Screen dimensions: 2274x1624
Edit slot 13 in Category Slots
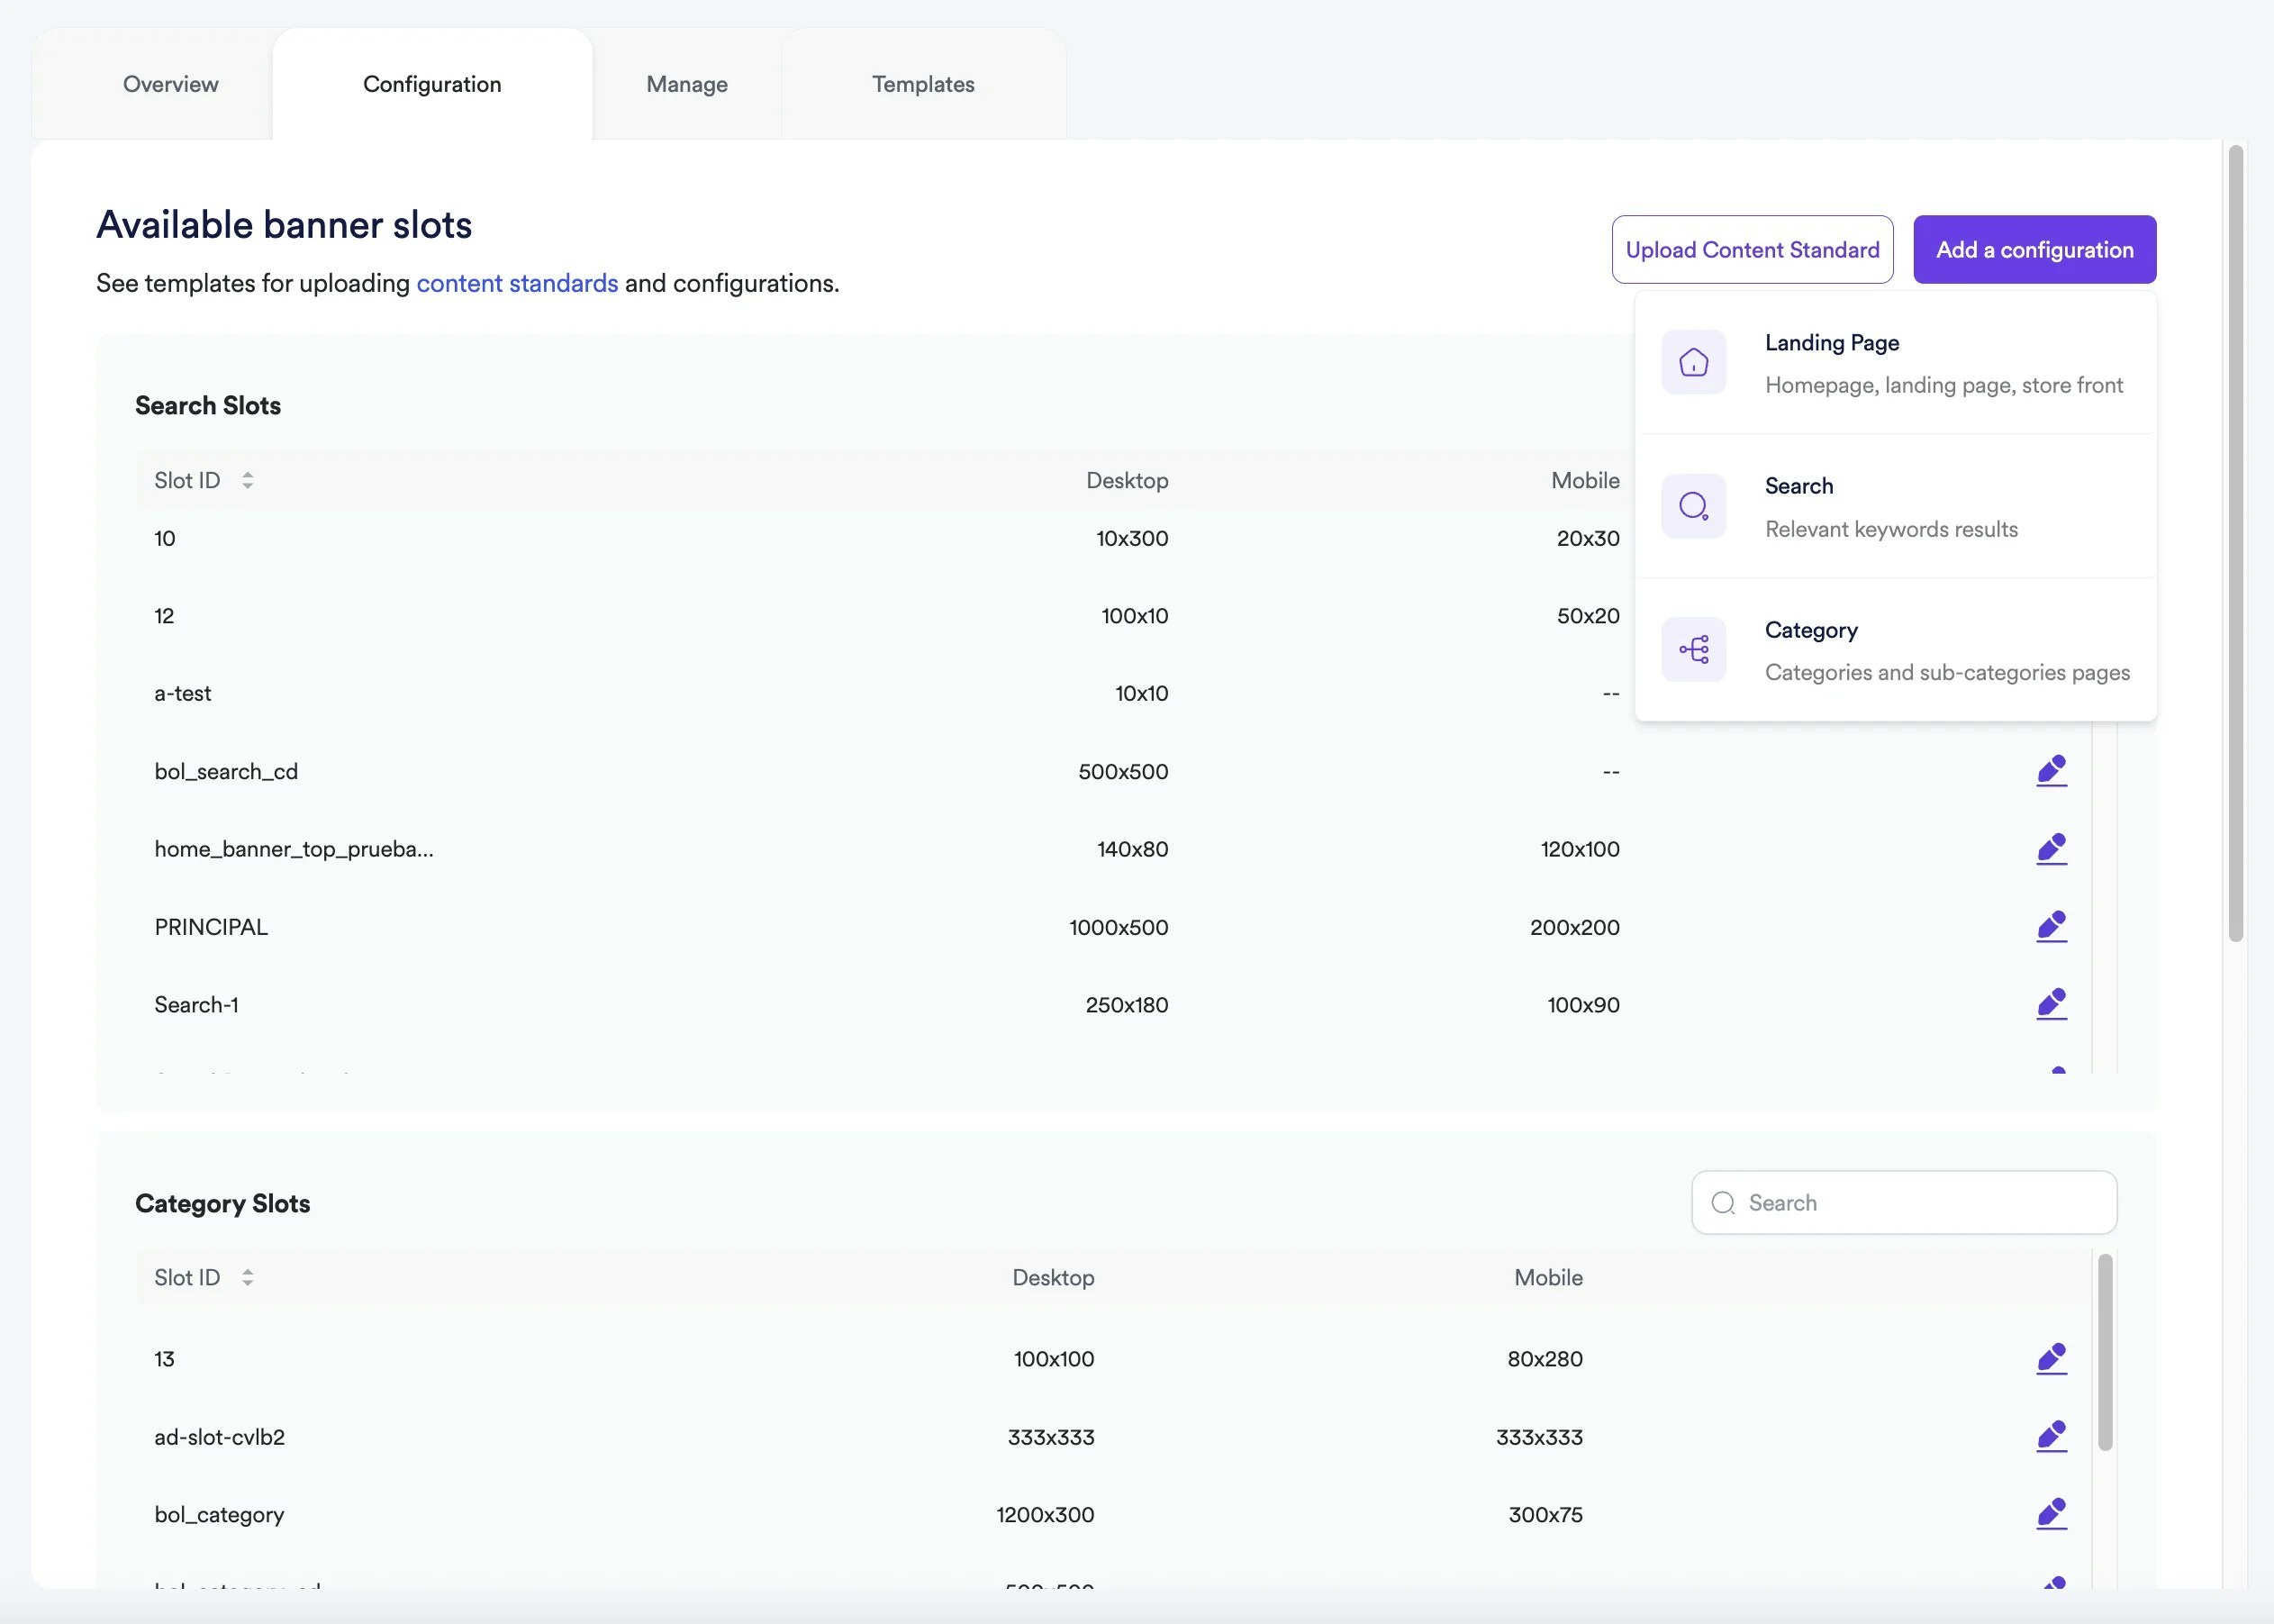(2052, 1358)
